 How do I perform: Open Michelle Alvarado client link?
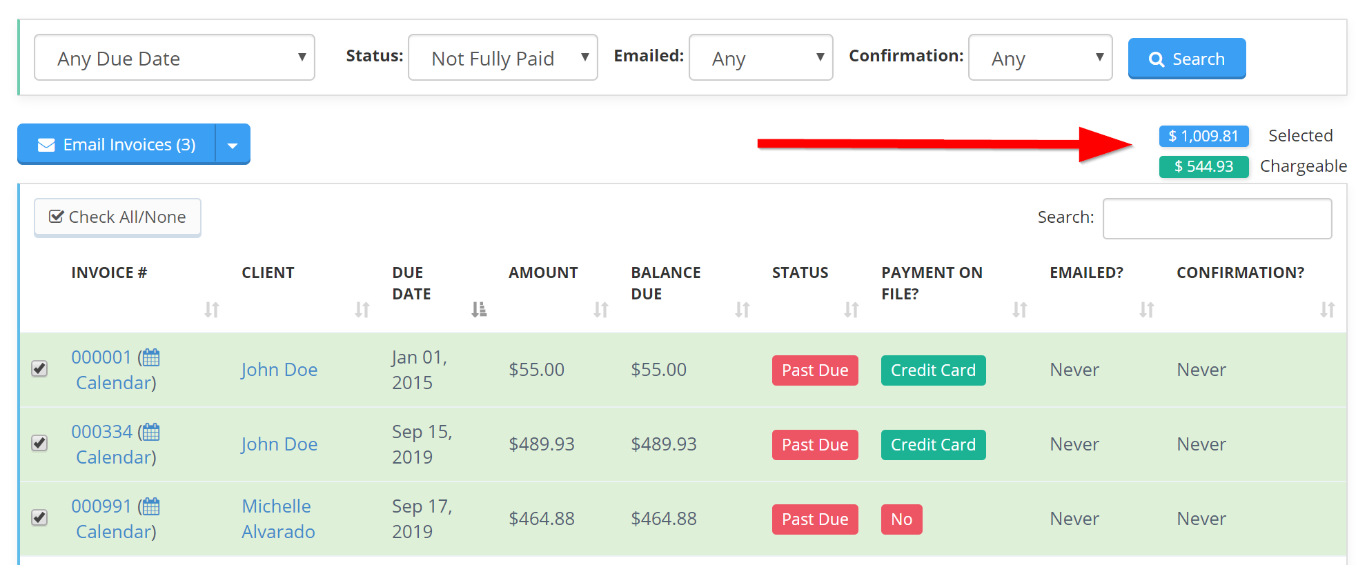point(278,519)
